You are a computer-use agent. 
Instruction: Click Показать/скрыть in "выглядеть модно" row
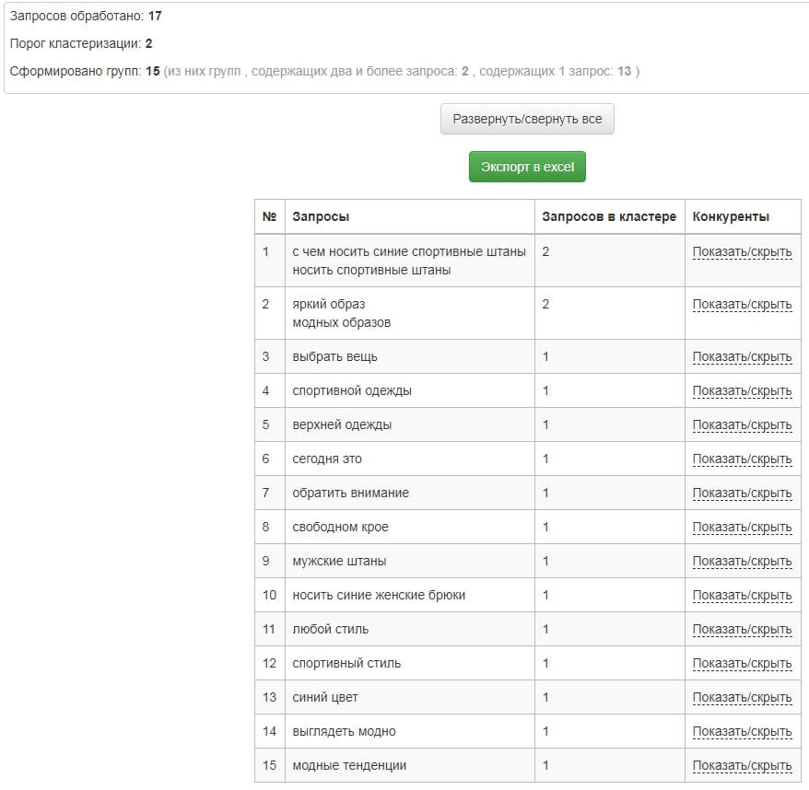pyautogui.click(x=742, y=731)
